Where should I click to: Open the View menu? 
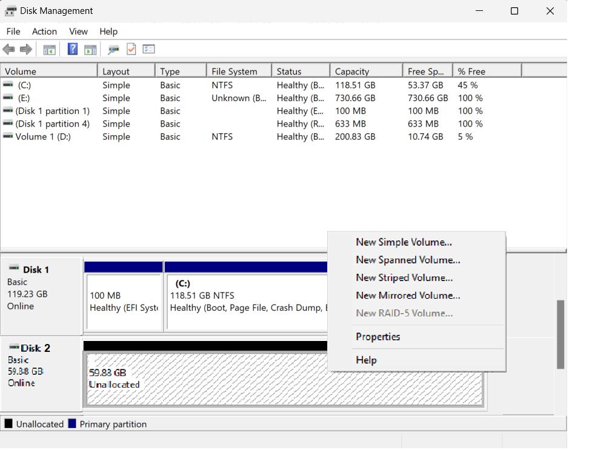pyautogui.click(x=78, y=31)
